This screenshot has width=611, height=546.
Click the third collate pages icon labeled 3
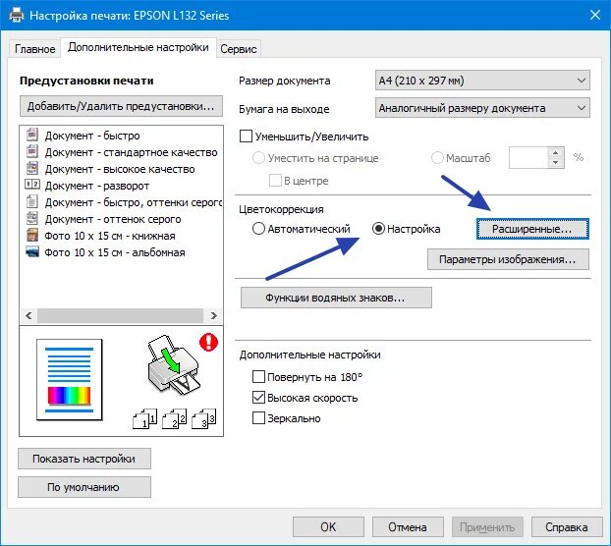point(203,418)
